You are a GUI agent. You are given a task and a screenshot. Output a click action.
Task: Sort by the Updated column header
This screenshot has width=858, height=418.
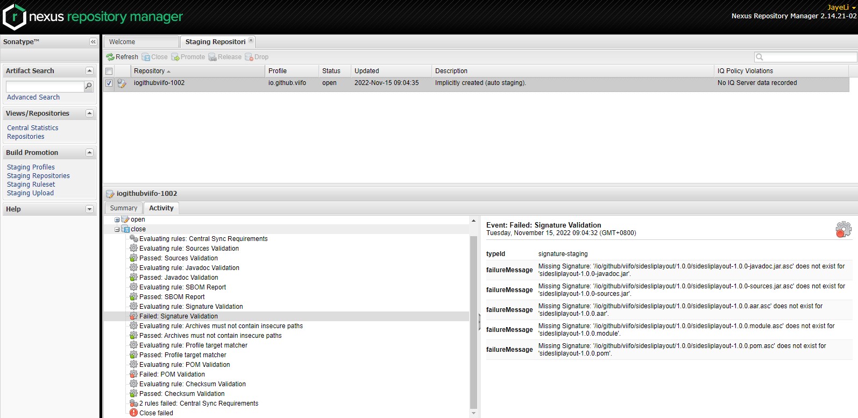(391, 71)
